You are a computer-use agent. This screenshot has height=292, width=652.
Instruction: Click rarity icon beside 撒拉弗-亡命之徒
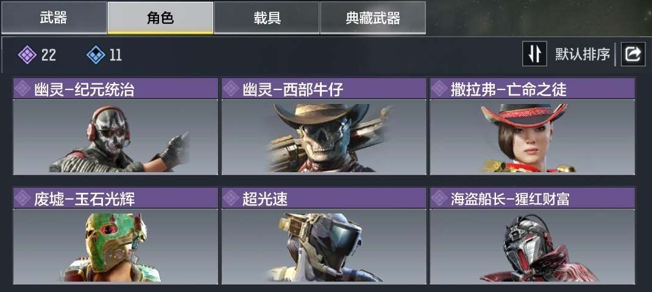[x=439, y=88]
